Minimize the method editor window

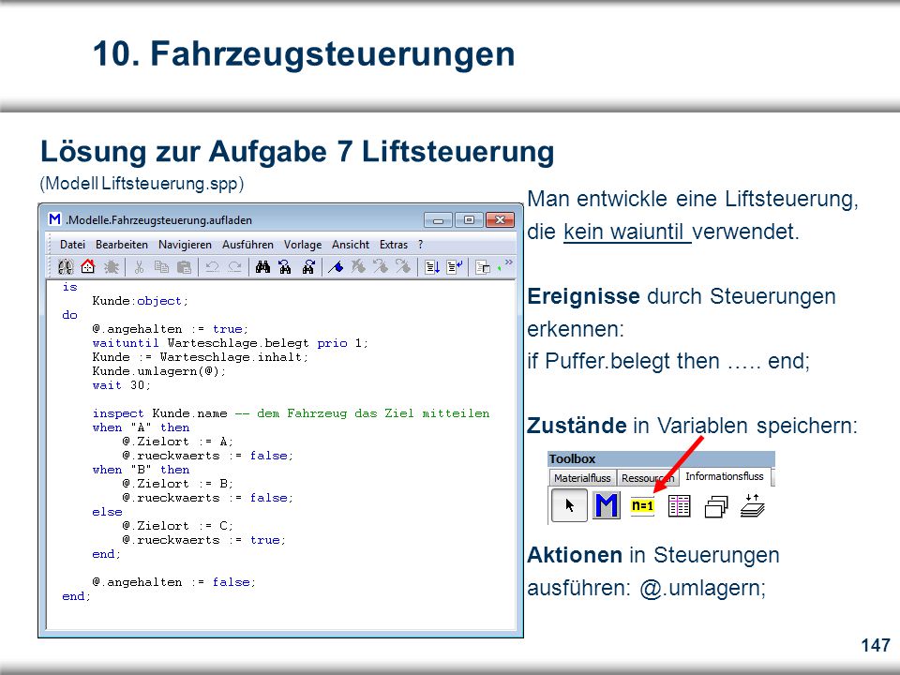point(439,219)
